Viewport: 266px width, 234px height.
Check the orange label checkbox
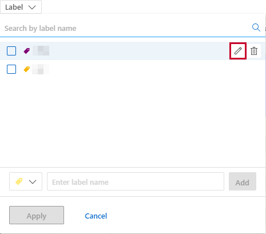11,69
